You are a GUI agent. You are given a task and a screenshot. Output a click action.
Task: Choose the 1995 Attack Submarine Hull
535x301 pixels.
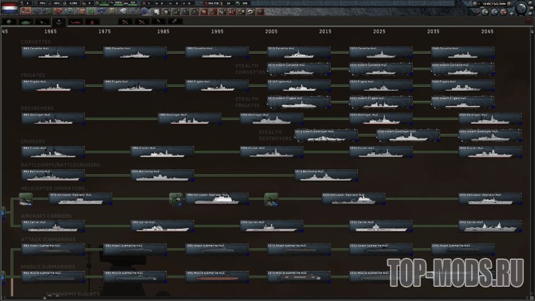pos(217,249)
